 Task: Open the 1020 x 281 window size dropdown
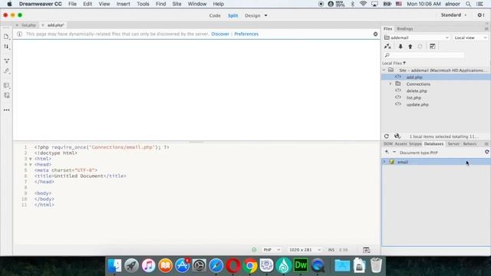[x=305, y=250]
